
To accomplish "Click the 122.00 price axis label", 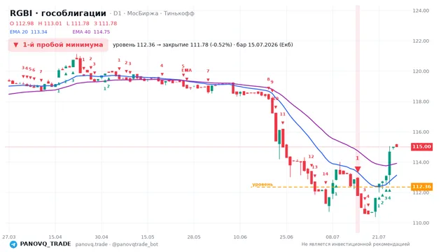I will [421, 41].
